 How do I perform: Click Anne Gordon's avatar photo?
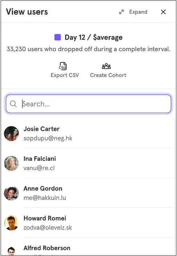11,193
